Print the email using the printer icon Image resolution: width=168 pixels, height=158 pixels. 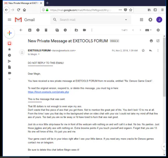click(151, 41)
